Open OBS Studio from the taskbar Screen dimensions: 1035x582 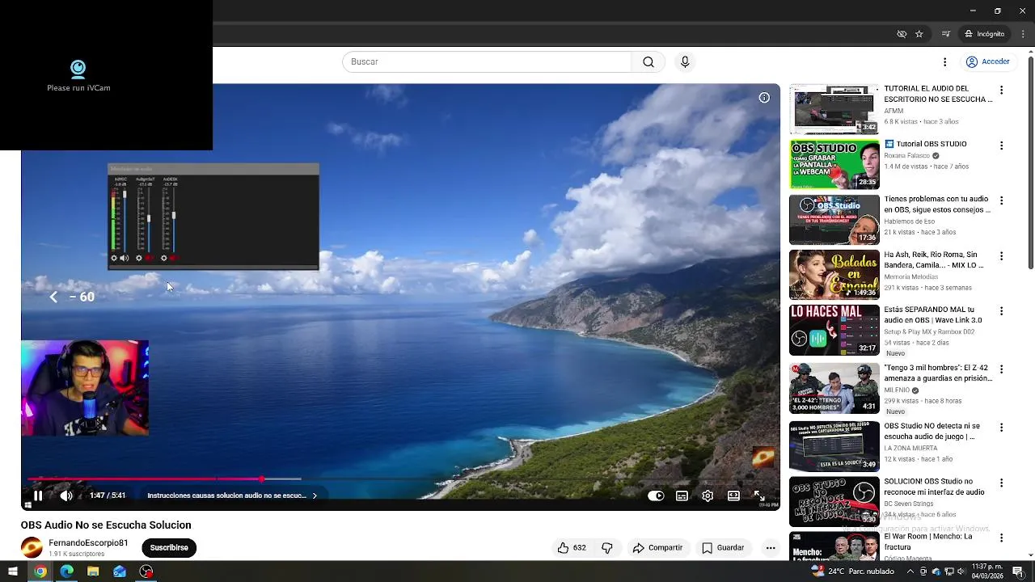(x=146, y=571)
